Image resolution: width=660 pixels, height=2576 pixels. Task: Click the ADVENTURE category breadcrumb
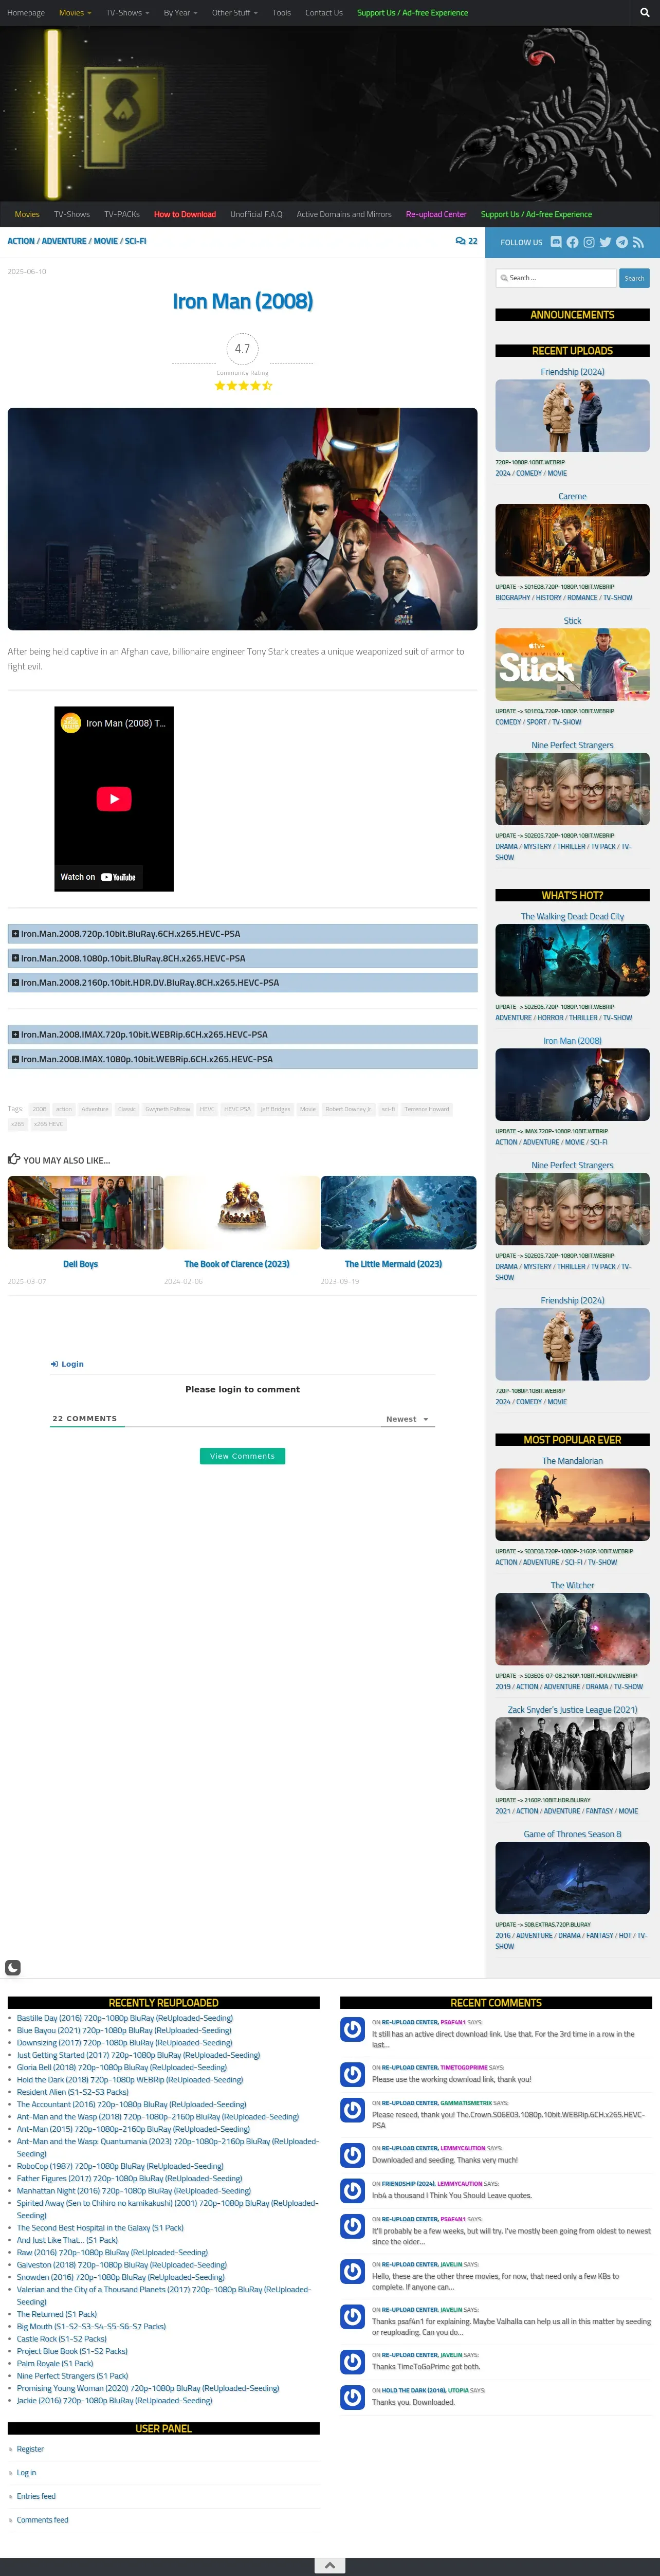click(64, 241)
